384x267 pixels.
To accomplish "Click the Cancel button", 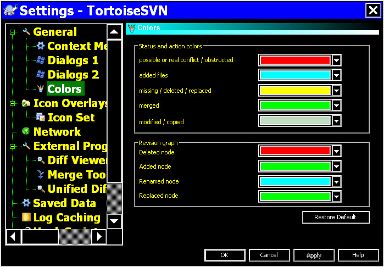I will tap(269, 255).
